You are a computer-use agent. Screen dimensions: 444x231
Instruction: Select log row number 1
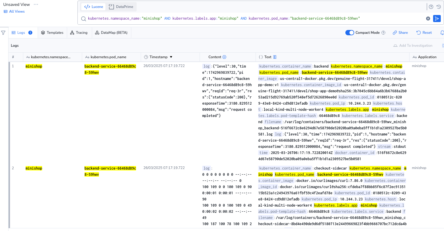(13, 66)
